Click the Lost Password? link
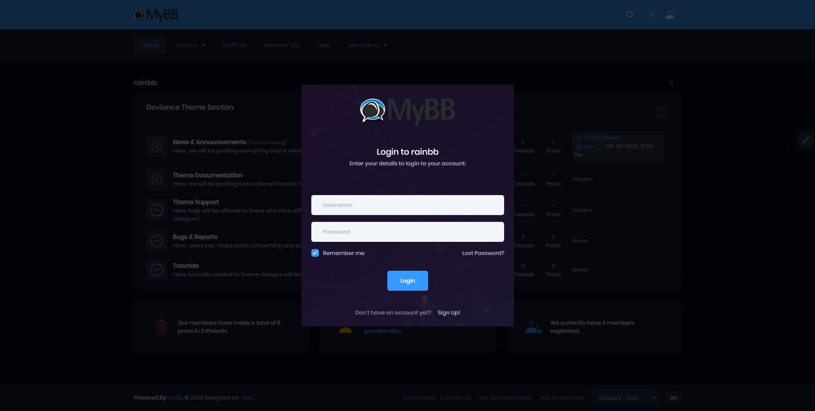 (x=483, y=253)
